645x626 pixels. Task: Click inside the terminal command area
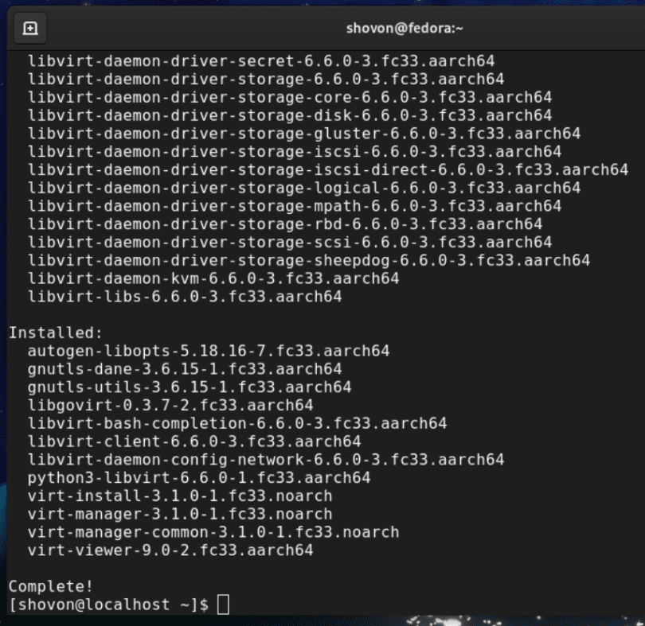pyautogui.click(x=319, y=477)
